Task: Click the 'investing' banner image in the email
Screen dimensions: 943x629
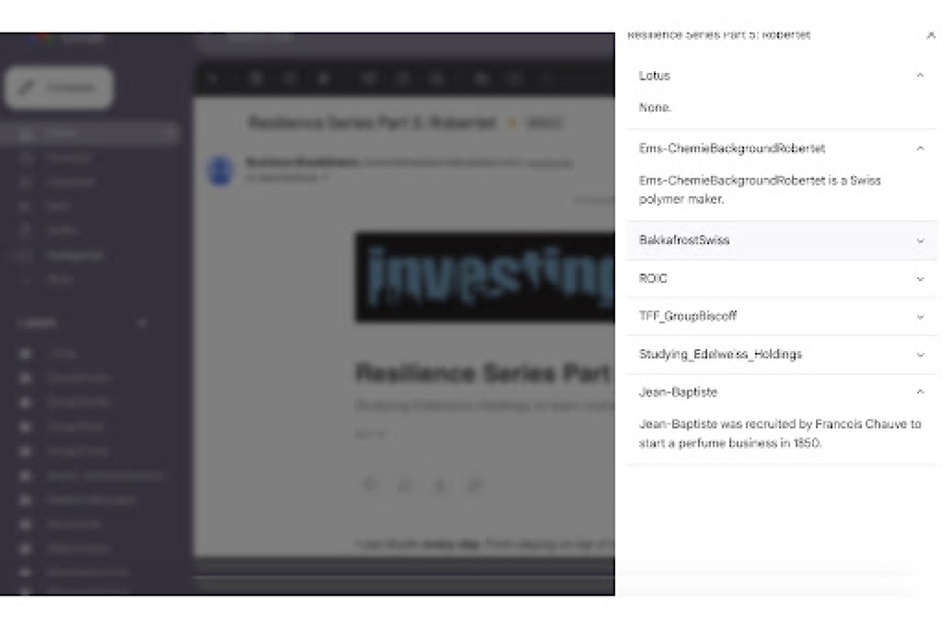Action: coord(485,277)
